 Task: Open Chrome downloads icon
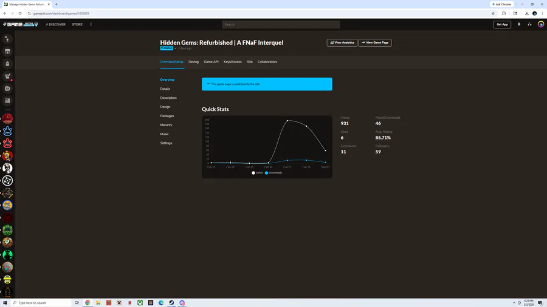(527, 13)
